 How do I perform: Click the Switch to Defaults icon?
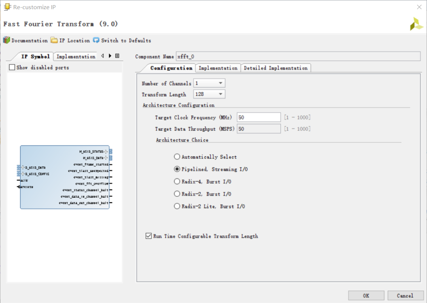coord(96,40)
